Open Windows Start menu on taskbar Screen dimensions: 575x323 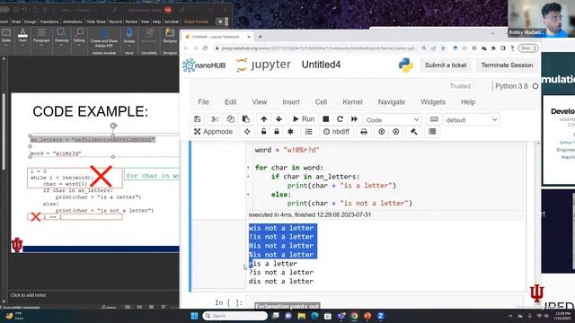coord(194,316)
